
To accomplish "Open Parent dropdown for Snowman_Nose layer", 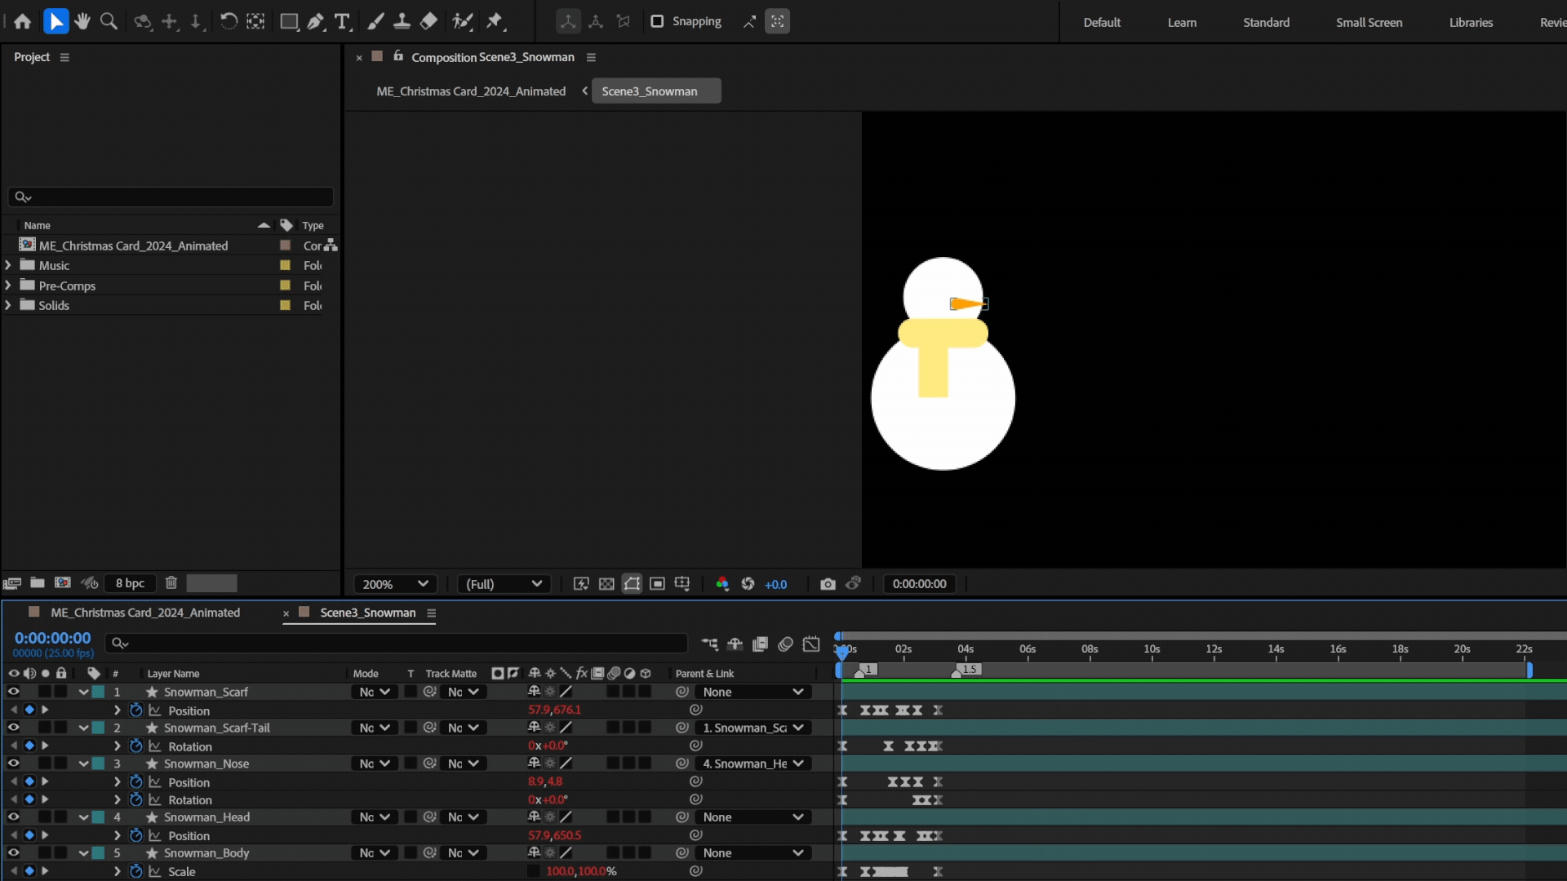I will tap(752, 764).
